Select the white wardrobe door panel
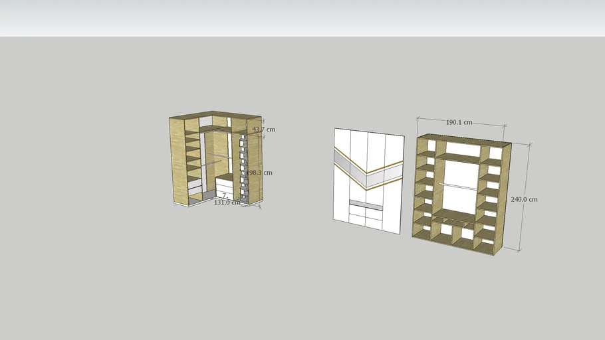605x340 pixels. [368, 181]
